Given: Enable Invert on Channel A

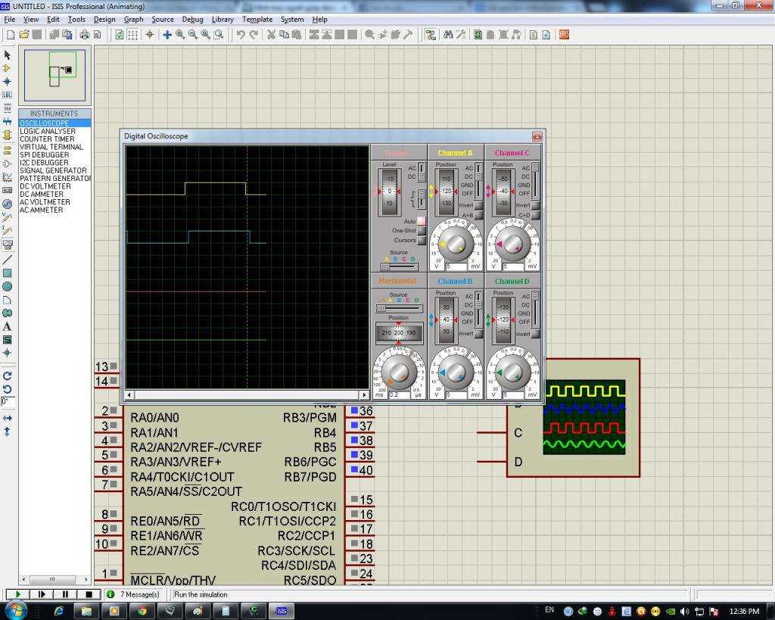Looking at the screenshot, I should click(x=478, y=205).
